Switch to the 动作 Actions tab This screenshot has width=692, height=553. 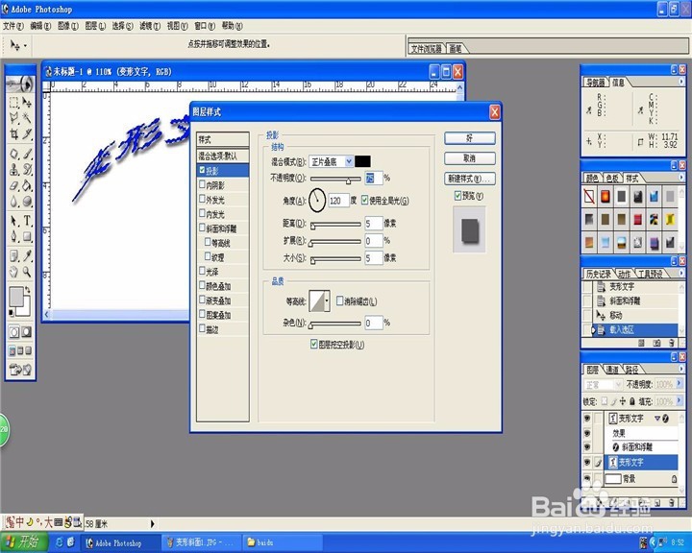click(x=624, y=274)
